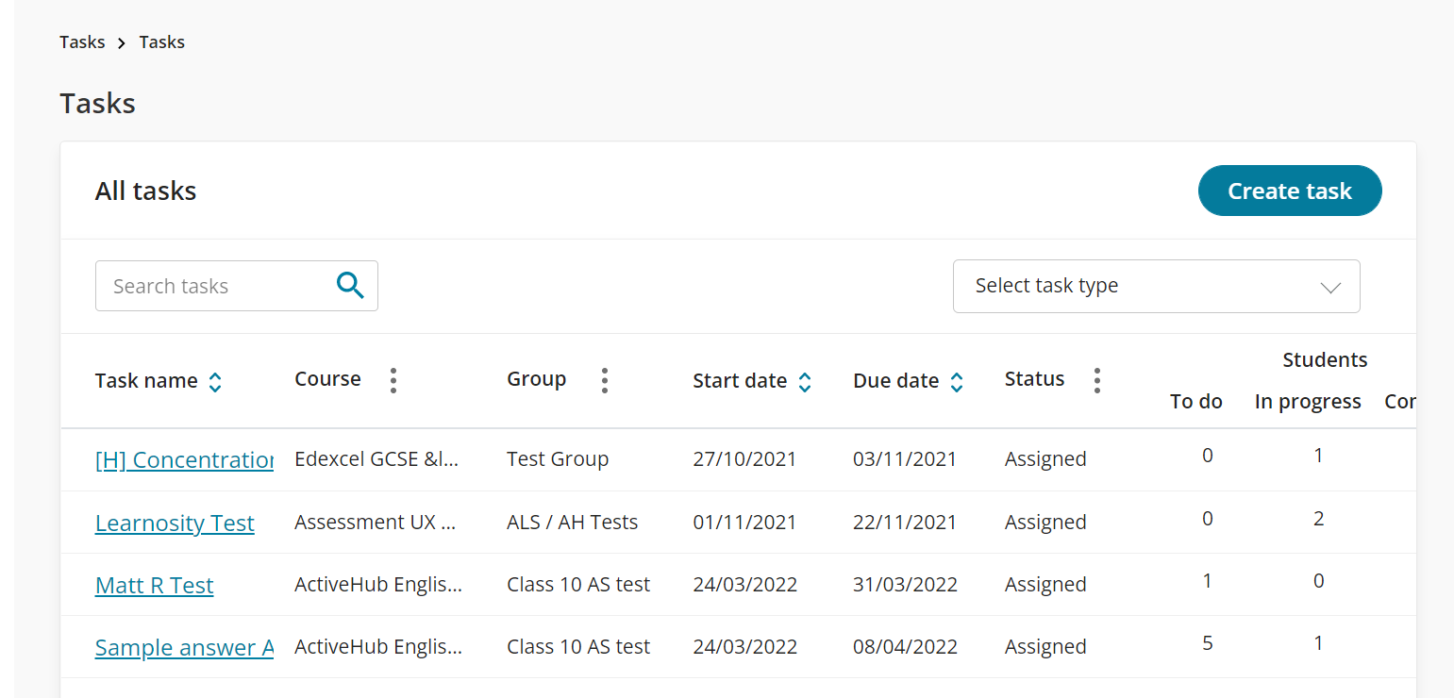Viewport: 1454px width, 698px height.
Task: Open the Course column options menu
Action: (393, 379)
